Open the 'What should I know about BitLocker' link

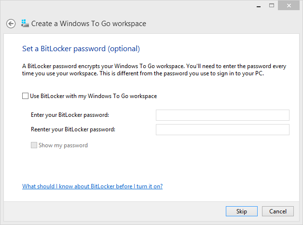92,186
